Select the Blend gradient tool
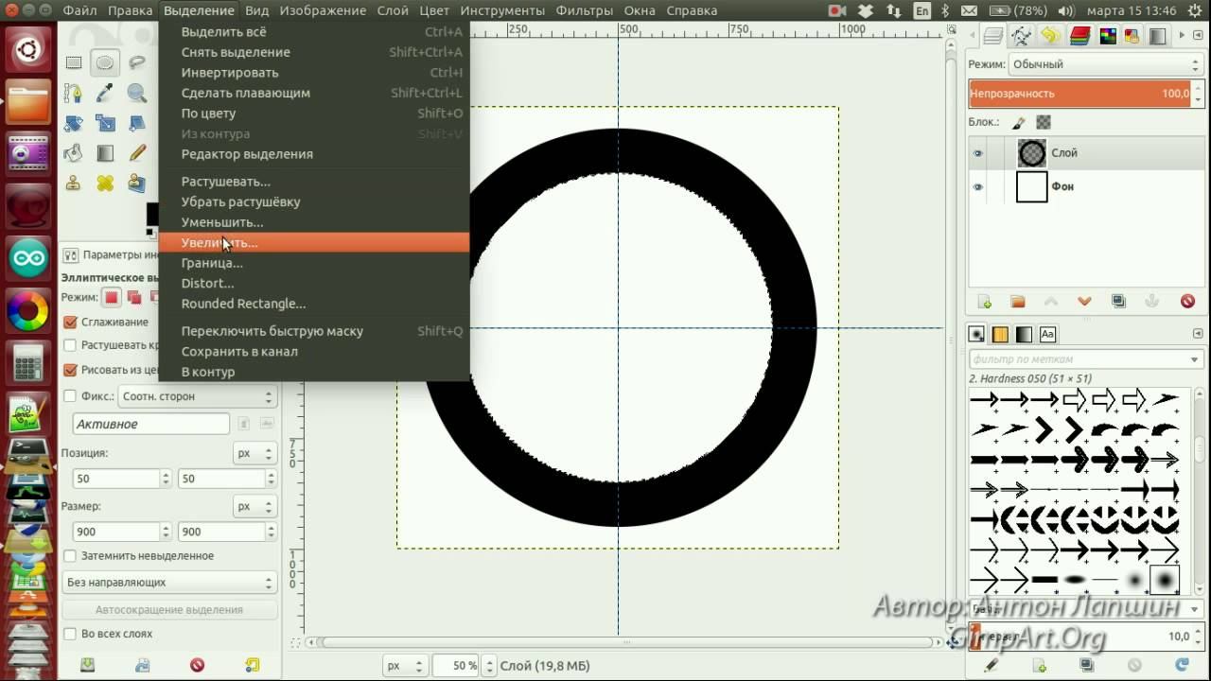The height and width of the screenshot is (681, 1211). pos(105,152)
